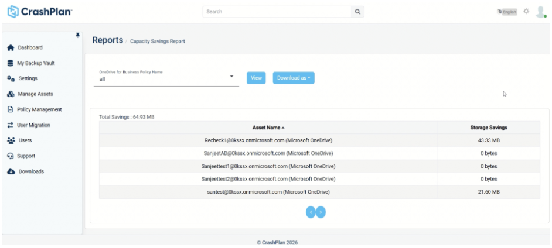
Task: Click the Total Savings : 64.93 MB text
Action: pos(127,117)
